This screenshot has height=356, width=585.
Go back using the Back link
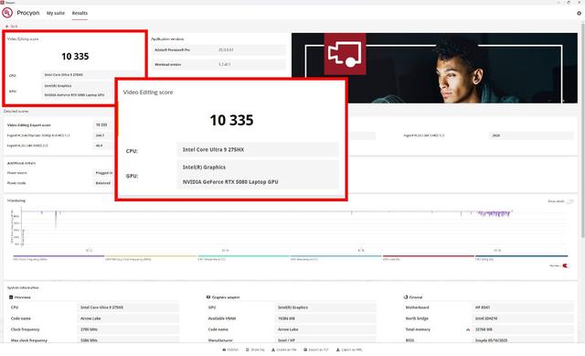coord(12,27)
